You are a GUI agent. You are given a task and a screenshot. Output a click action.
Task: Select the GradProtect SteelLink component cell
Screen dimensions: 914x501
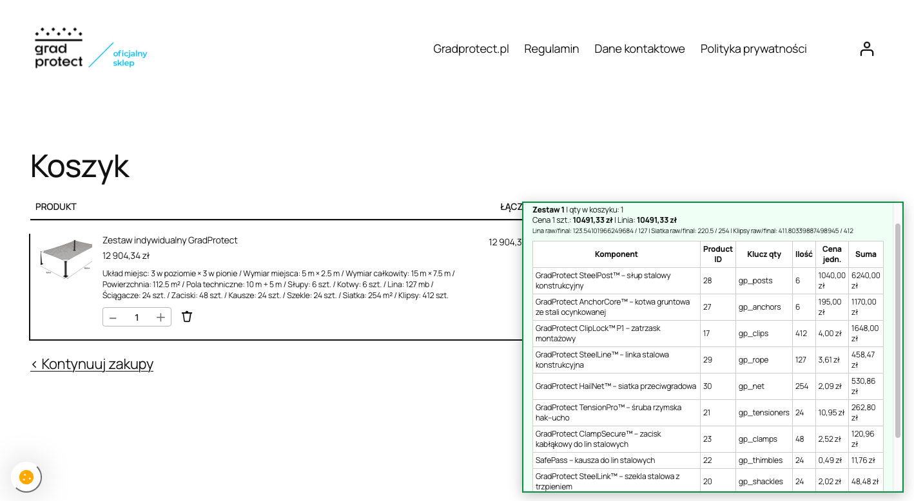pyautogui.click(x=616, y=480)
